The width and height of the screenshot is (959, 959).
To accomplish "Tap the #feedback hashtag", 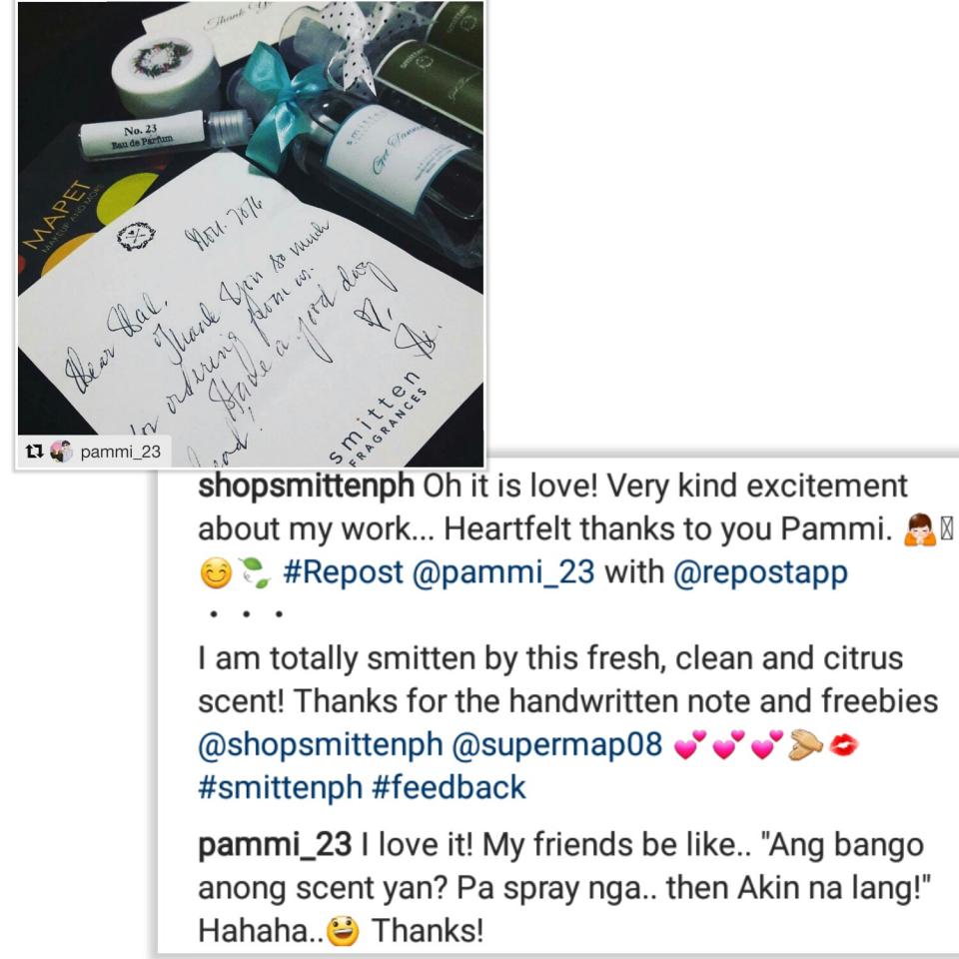I will pos(449,788).
